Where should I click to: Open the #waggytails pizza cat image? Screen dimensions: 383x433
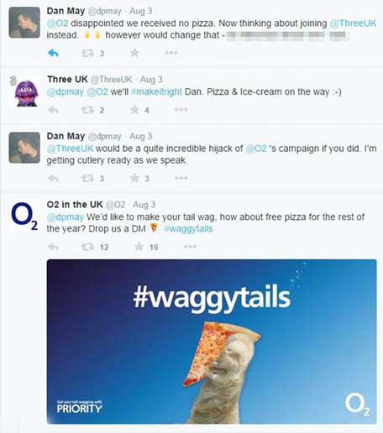click(x=212, y=342)
